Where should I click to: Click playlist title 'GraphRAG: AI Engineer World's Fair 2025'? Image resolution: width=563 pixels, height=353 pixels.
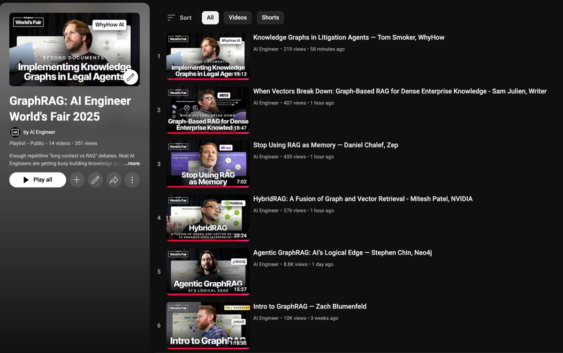(70, 108)
